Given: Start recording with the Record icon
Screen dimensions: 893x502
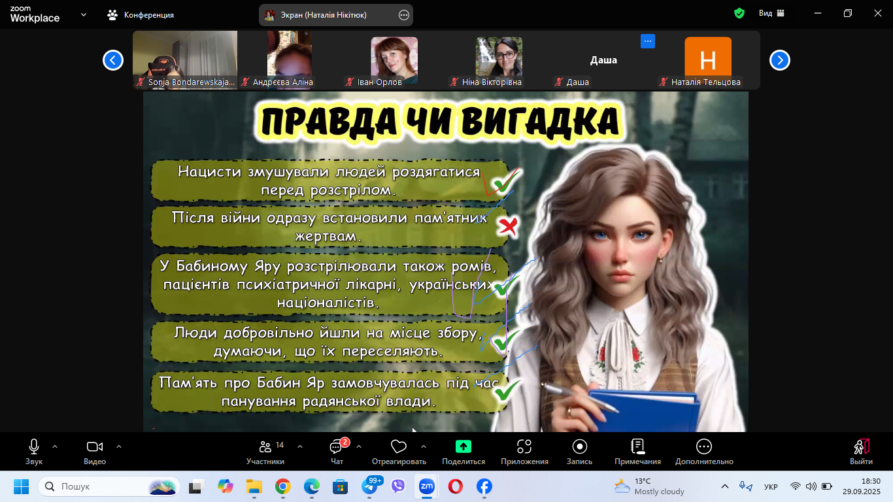Looking at the screenshot, I should click(579, 447).
